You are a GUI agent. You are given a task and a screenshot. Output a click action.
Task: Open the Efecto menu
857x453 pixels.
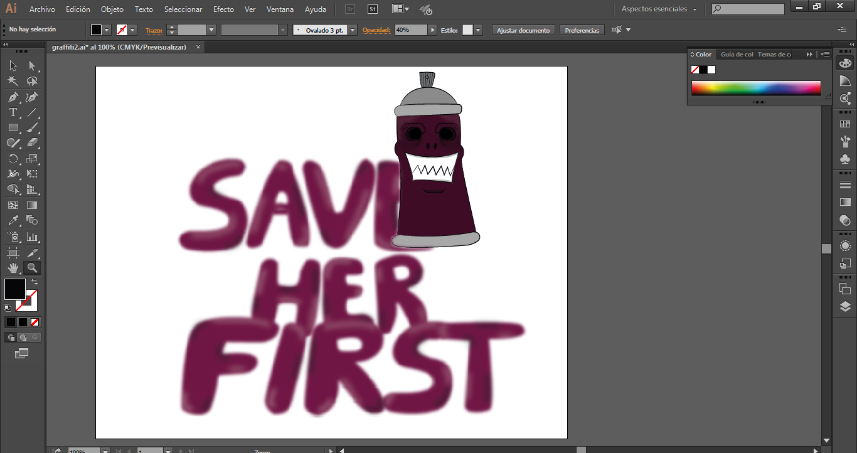(223, 9)
